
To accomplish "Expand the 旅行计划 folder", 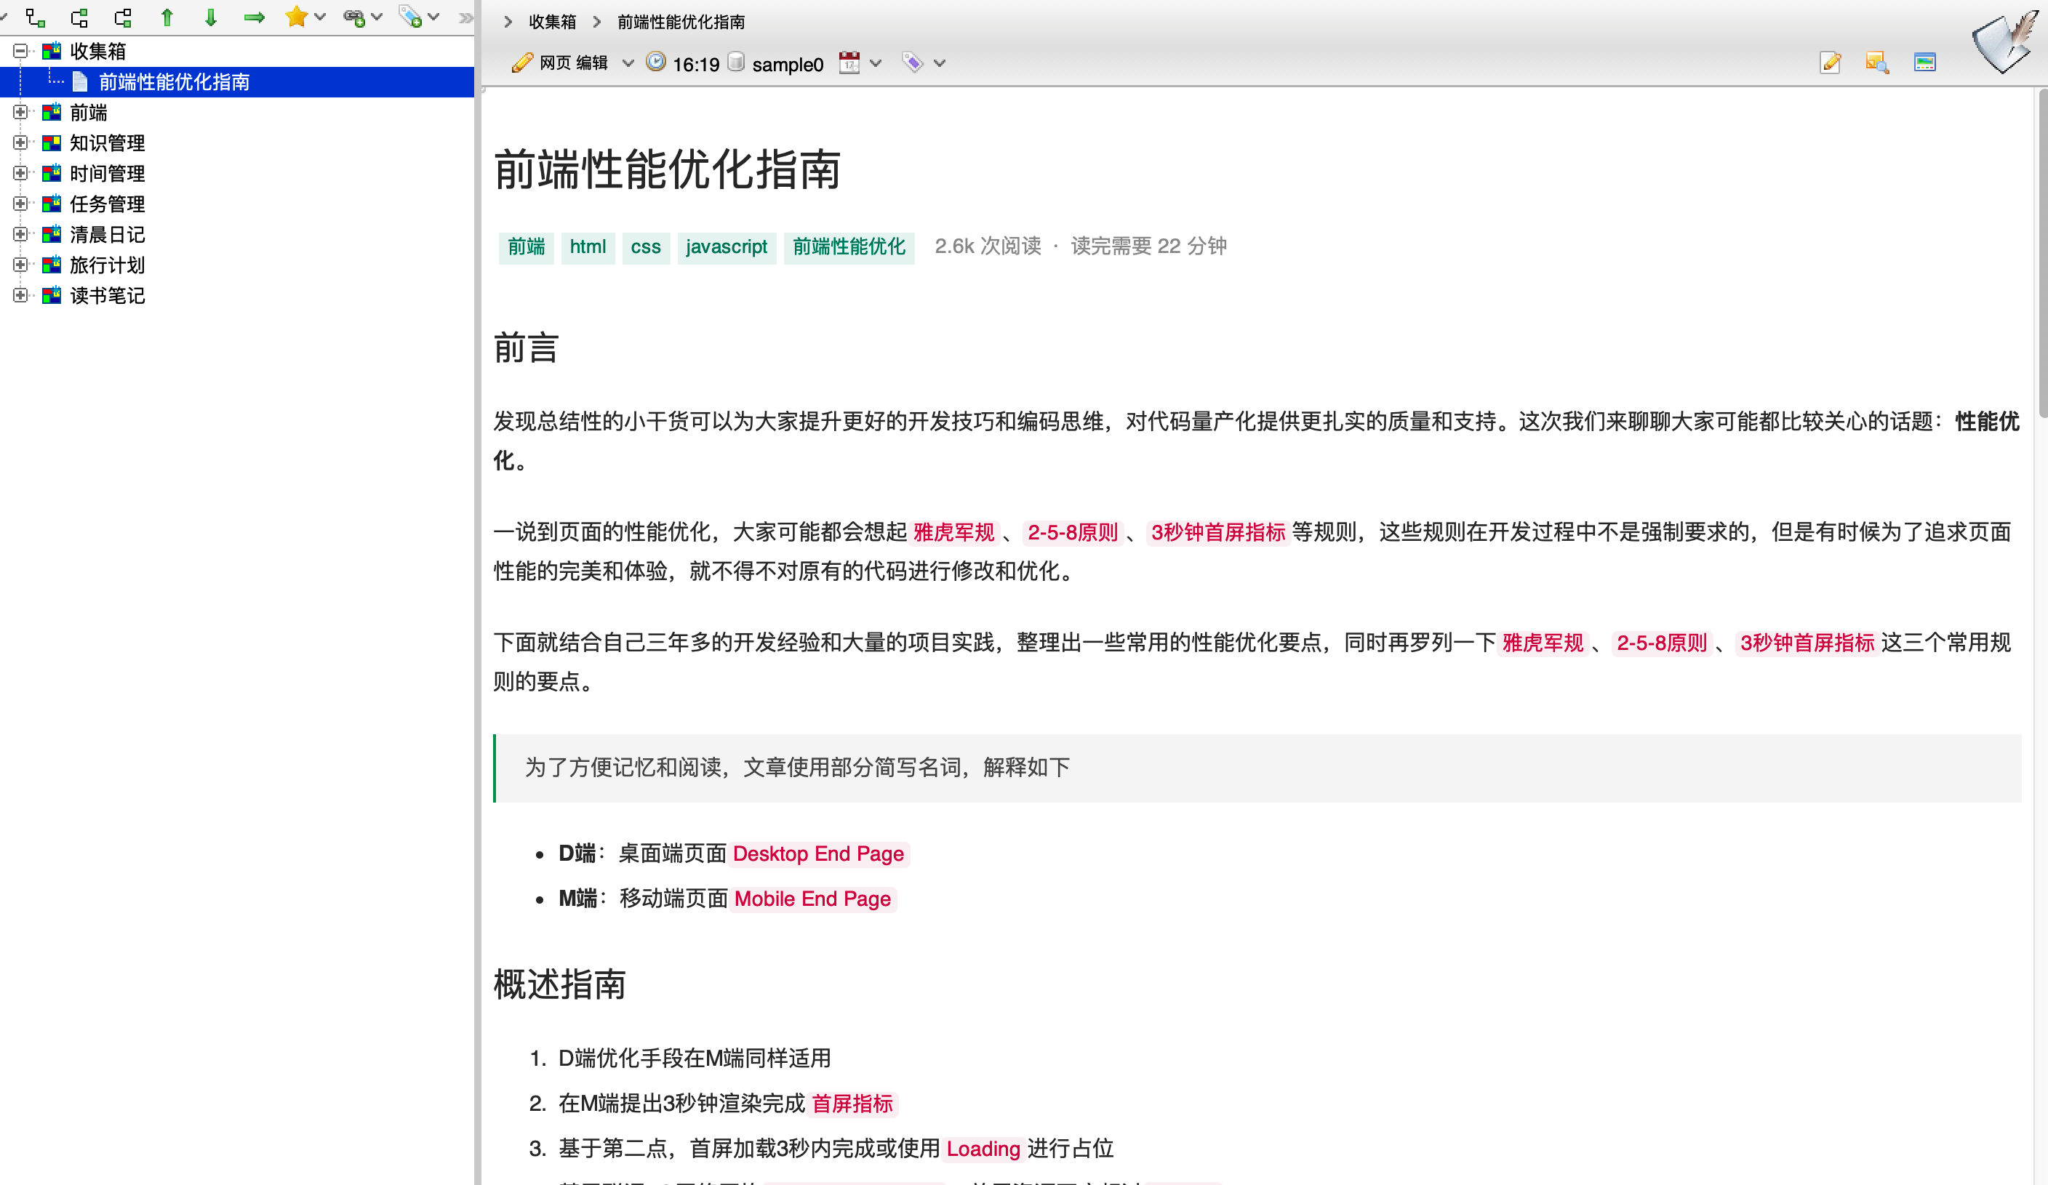I will 20,265.
